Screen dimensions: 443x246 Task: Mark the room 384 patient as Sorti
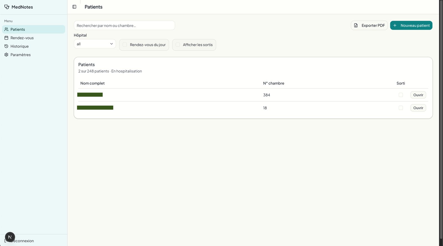(401, 95)
